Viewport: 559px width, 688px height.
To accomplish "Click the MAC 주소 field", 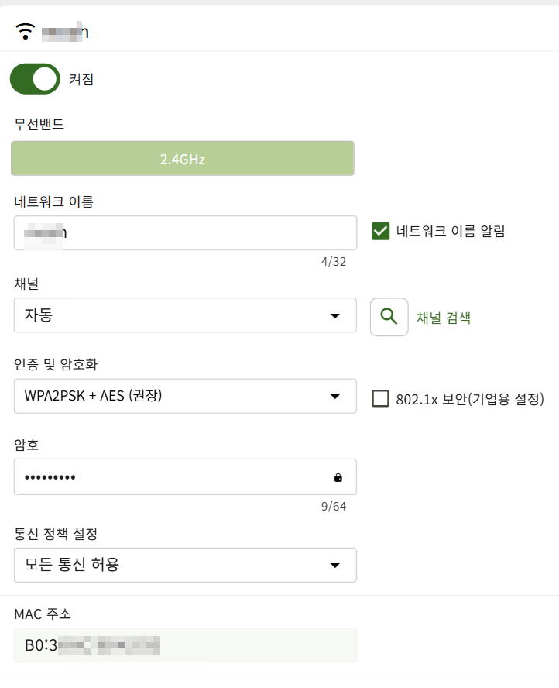I will click(185, 645).
